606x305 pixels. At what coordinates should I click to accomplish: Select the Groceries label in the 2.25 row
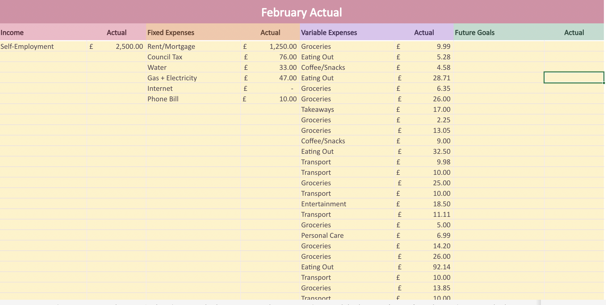(x=347, y=120)
